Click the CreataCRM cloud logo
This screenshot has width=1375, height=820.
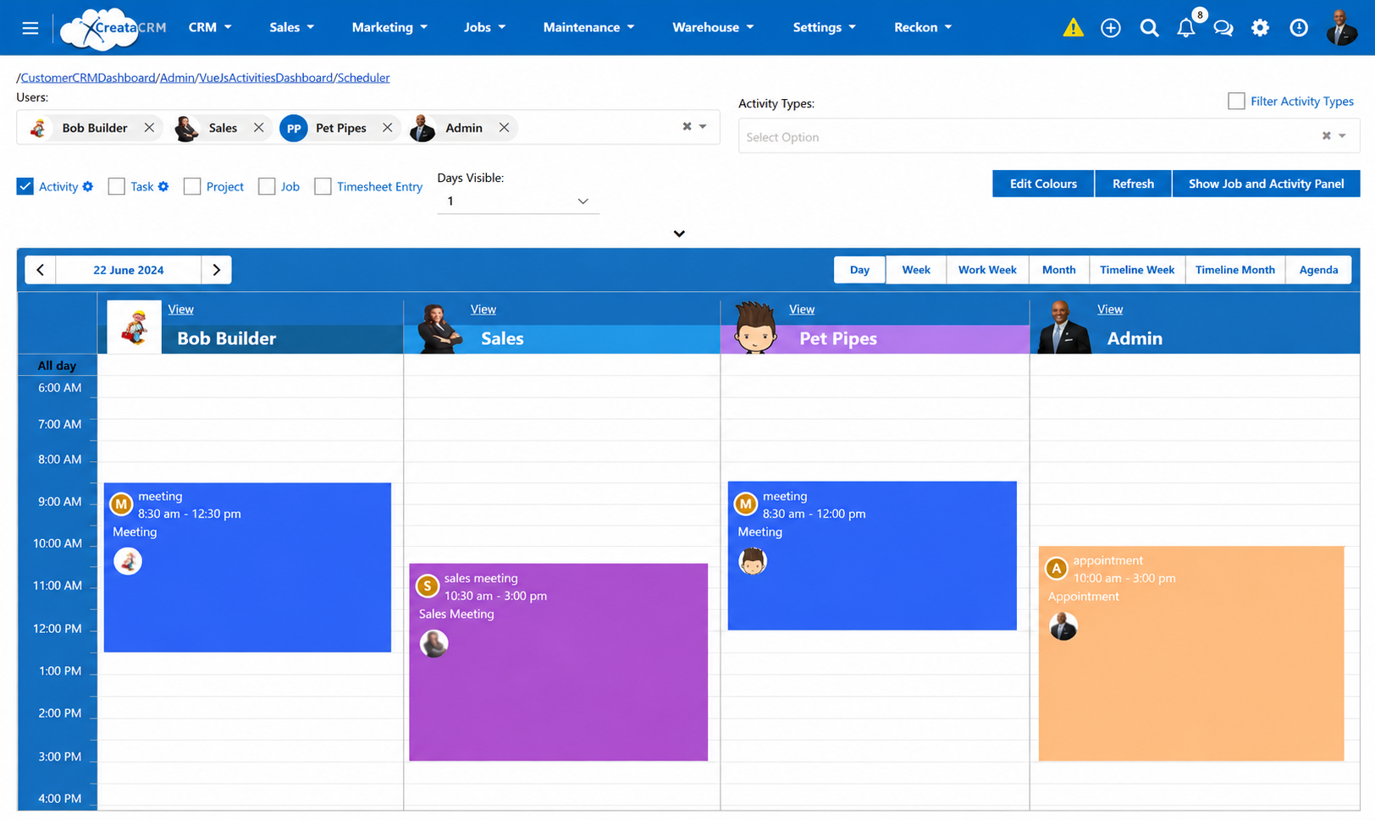pyautogui.click(x=113, y=28)
